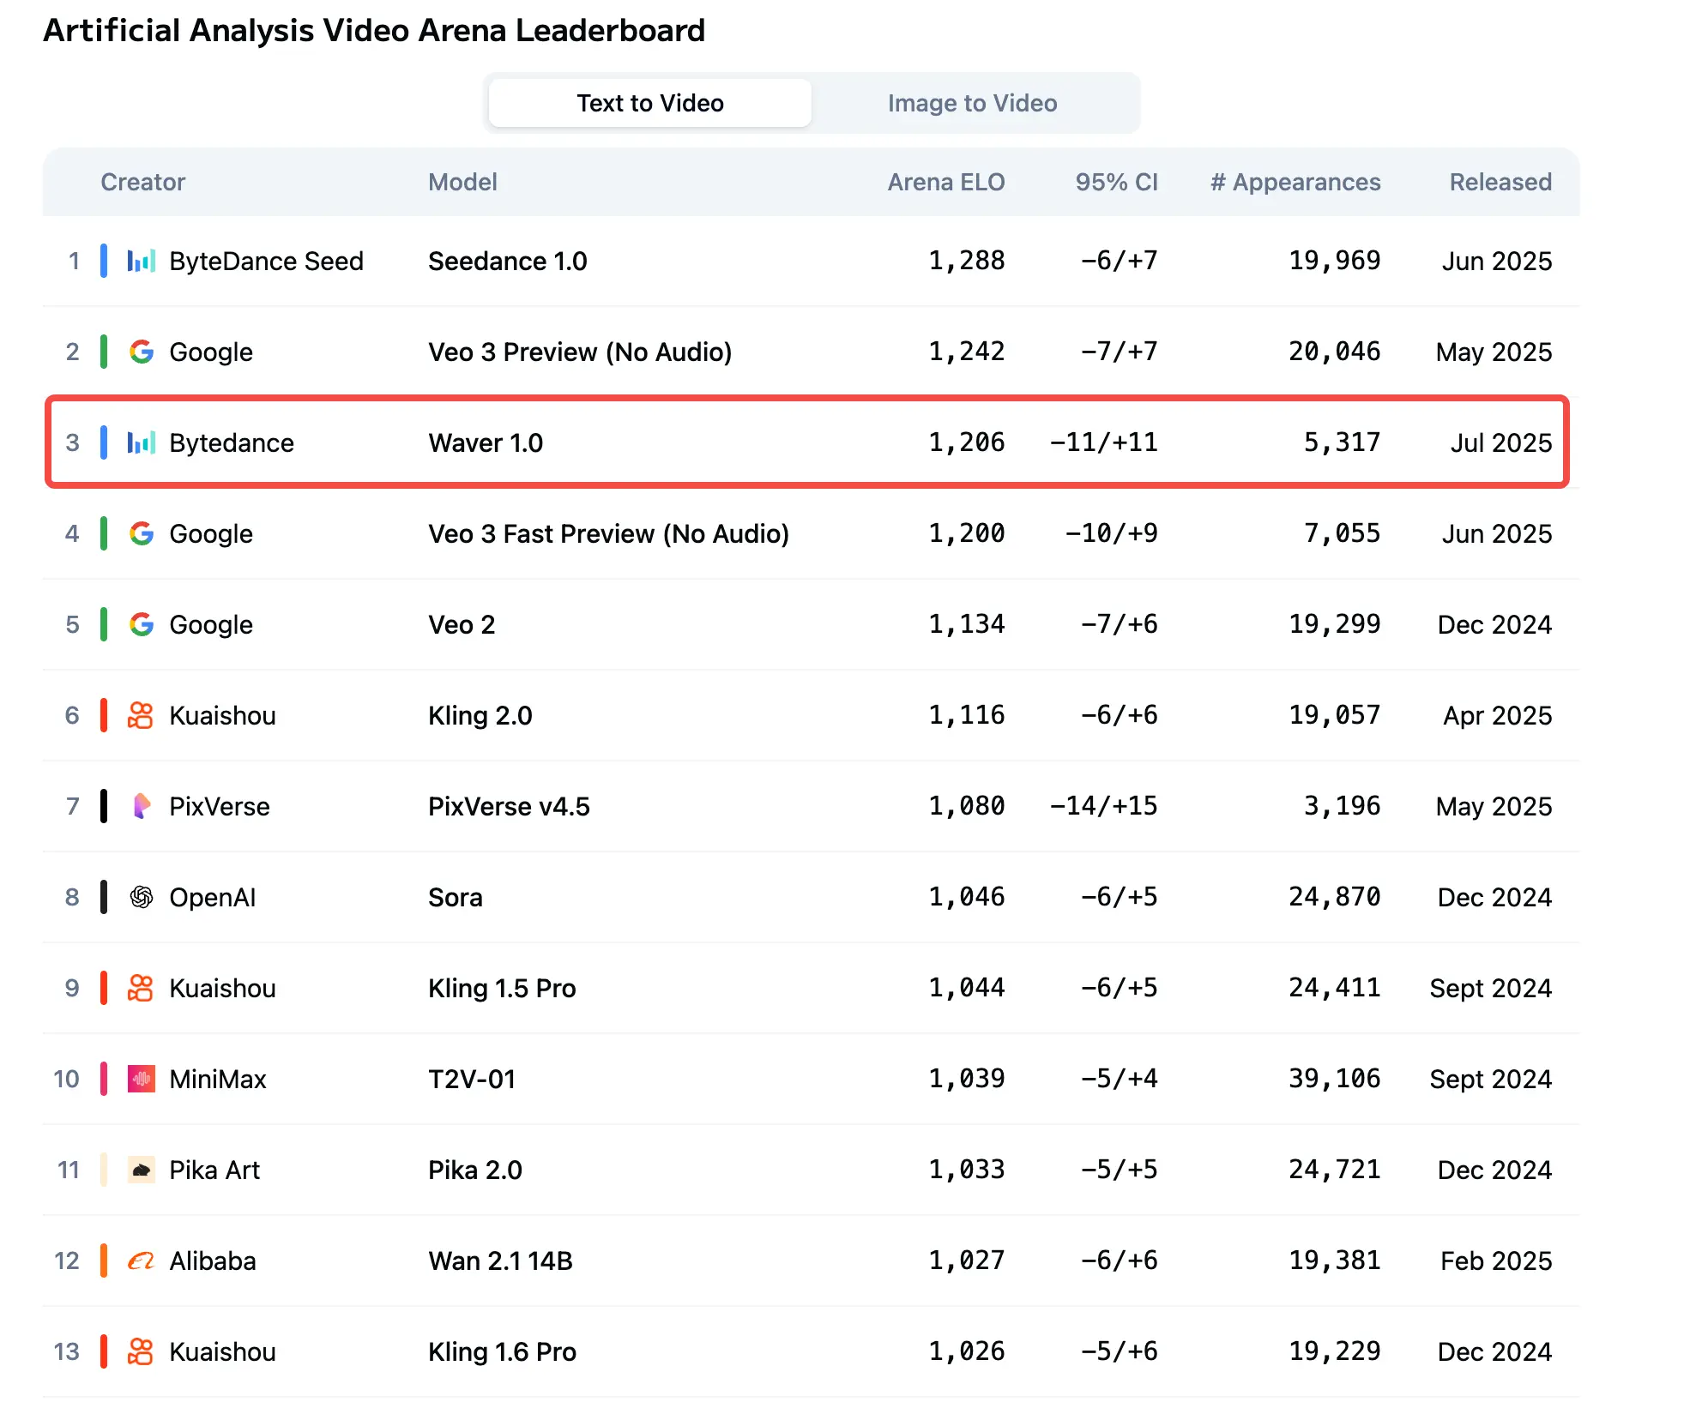This screenshot has width=1702, height=1408.
Task: Click the Google logo in the Veo 3 Preview row
Action: click(142, 352)
